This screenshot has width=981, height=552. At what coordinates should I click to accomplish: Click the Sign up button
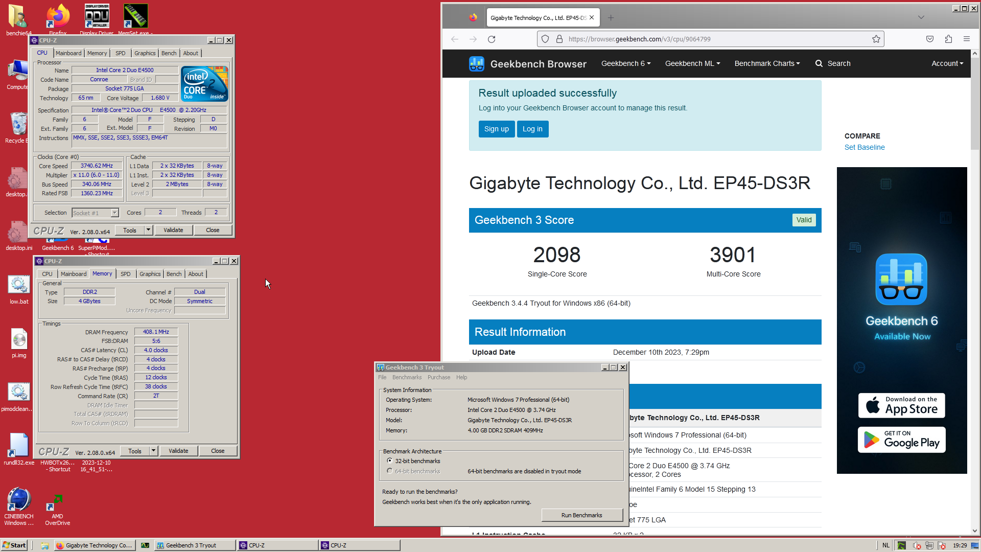496,129
